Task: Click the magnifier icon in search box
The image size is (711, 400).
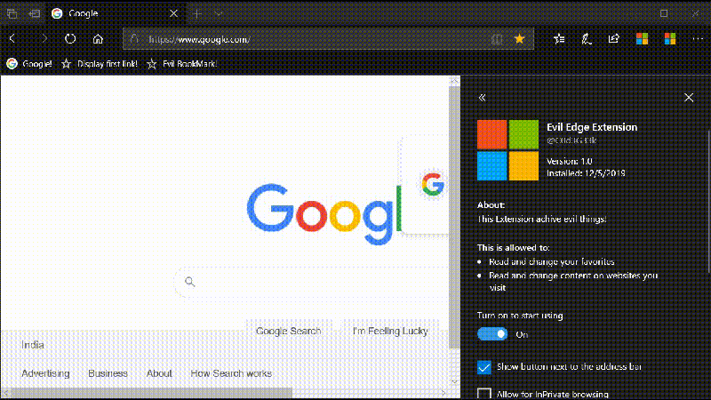Action: (190, 282)
